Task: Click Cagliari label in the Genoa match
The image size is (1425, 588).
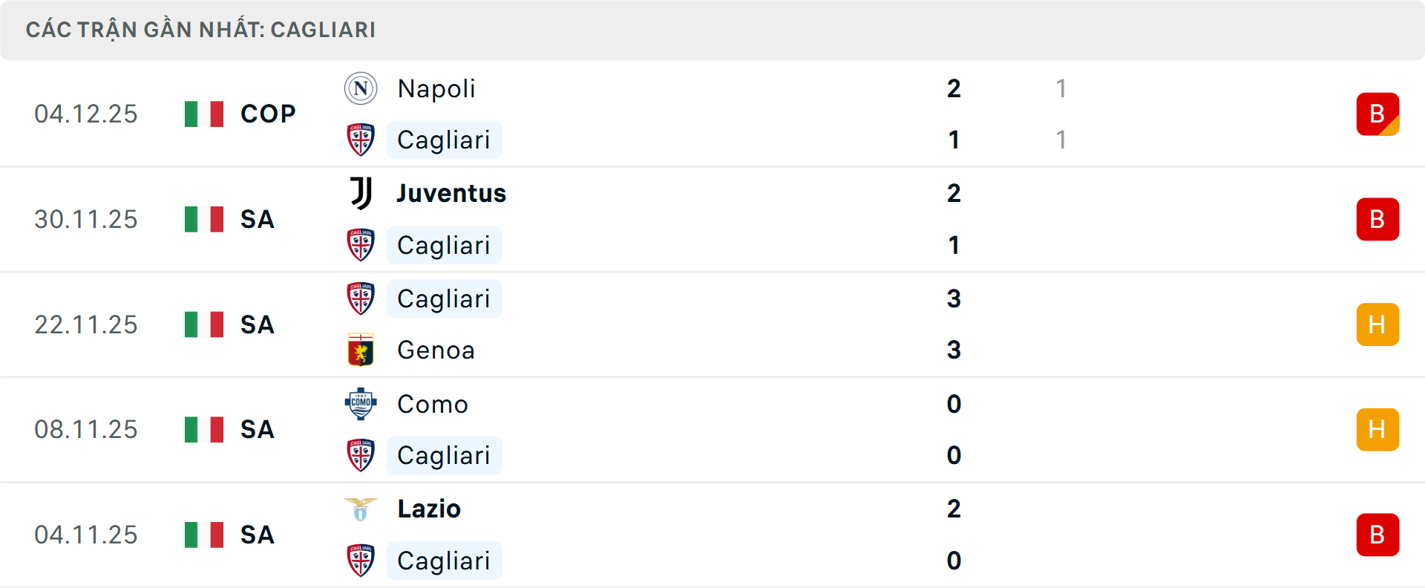Action: click(444, 298)
